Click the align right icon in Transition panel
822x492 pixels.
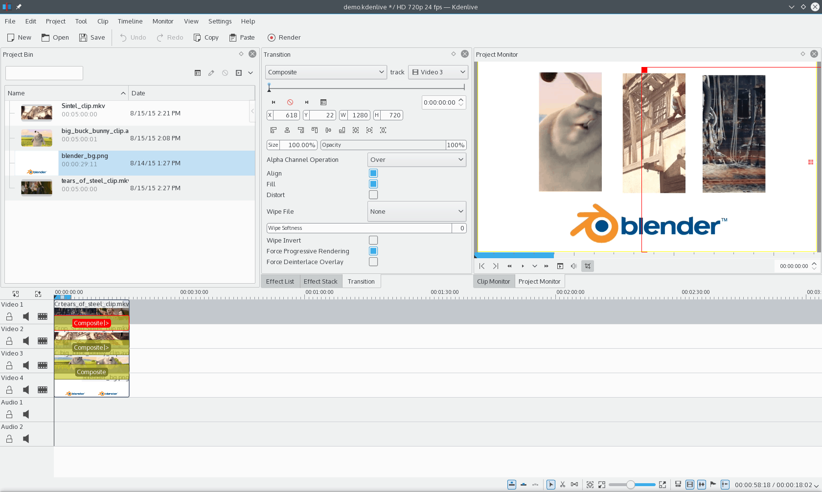pyautogui.click(x=301, y=130)
